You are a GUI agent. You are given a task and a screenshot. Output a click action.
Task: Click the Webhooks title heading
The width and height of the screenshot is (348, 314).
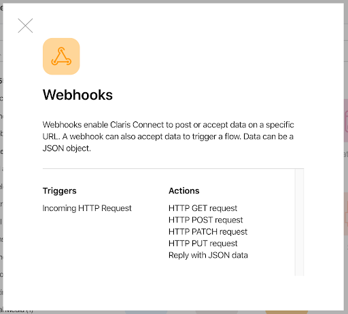(77, 95)
